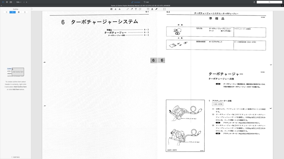This screenshot has width=284, height=159.
Task: Switch to Annotate mode
Action: [x=136, y=2]
